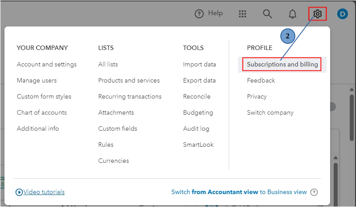Select Switch company
The width and height of the screenshot is (356, 207).
[x=270, y=112]
